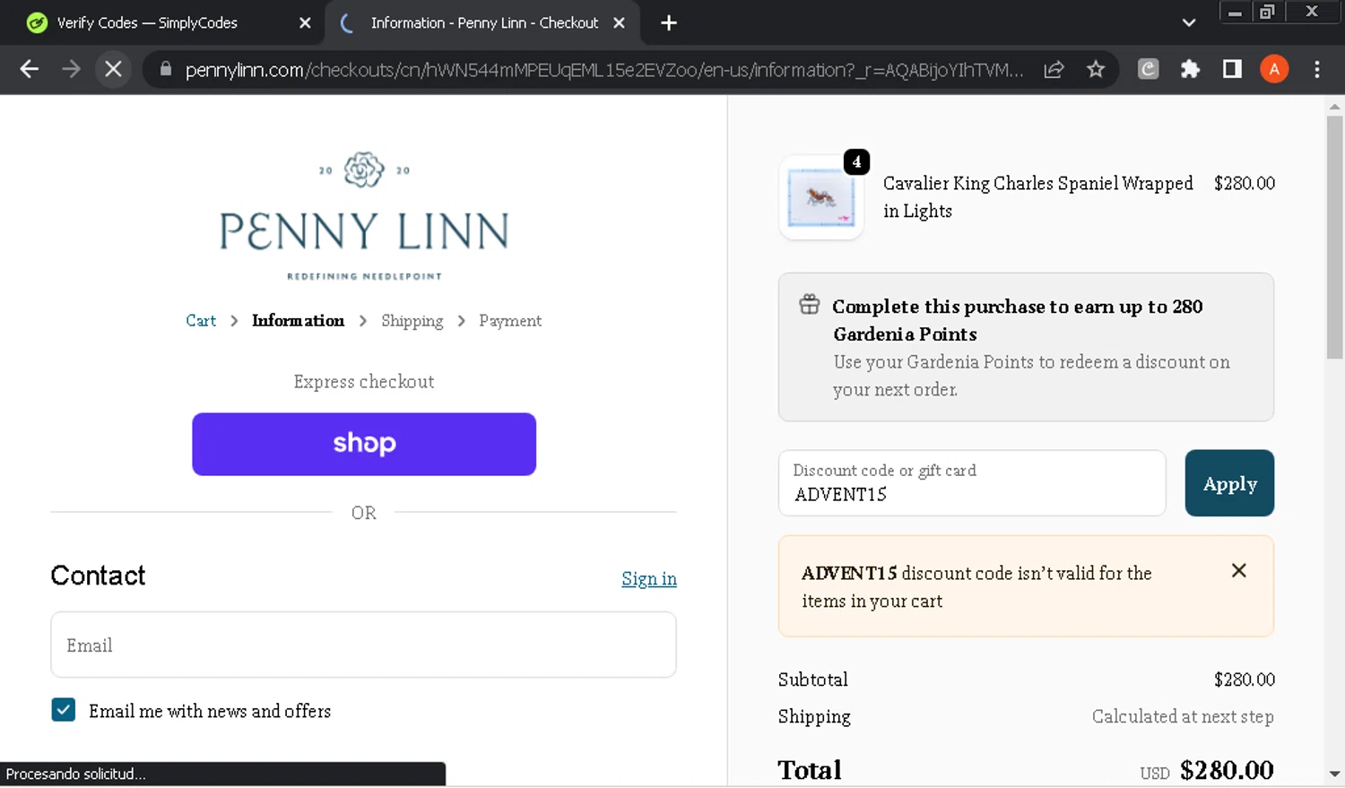Click the Cavalier King Charles Spaniel product name
The height and width of the screenshot is (788, 1345).
1037,197
